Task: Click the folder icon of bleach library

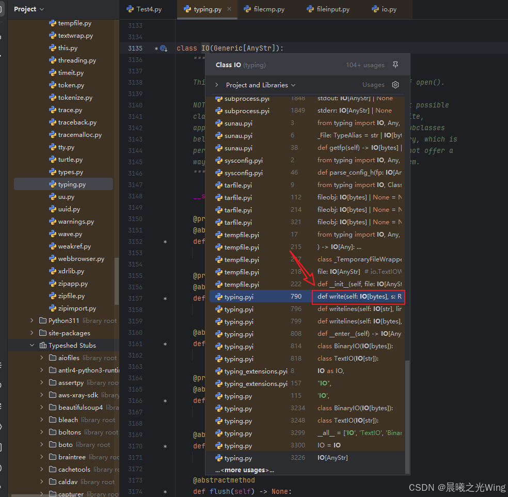Action: point(53,420)
